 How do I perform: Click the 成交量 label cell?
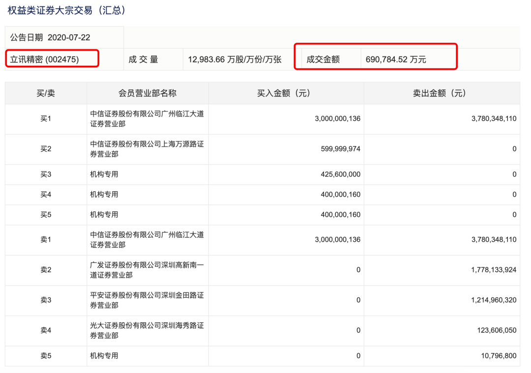click(143, 59)
